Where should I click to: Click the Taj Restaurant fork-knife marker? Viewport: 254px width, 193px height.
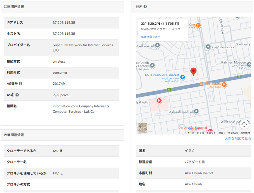point(224,84)
